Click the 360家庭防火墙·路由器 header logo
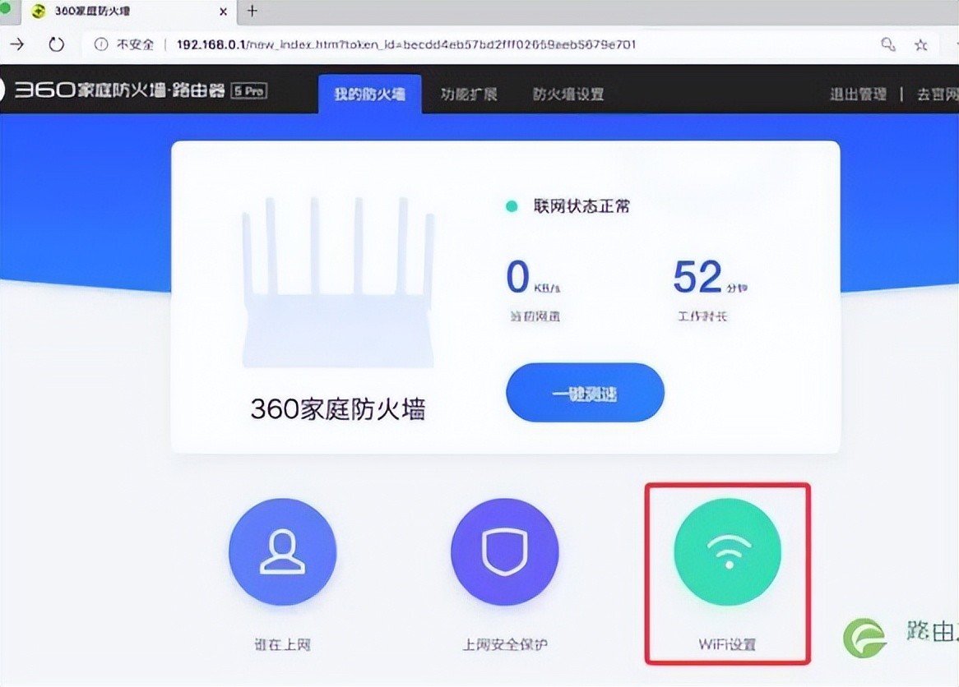959x687 pixels. tap(132, 91)
